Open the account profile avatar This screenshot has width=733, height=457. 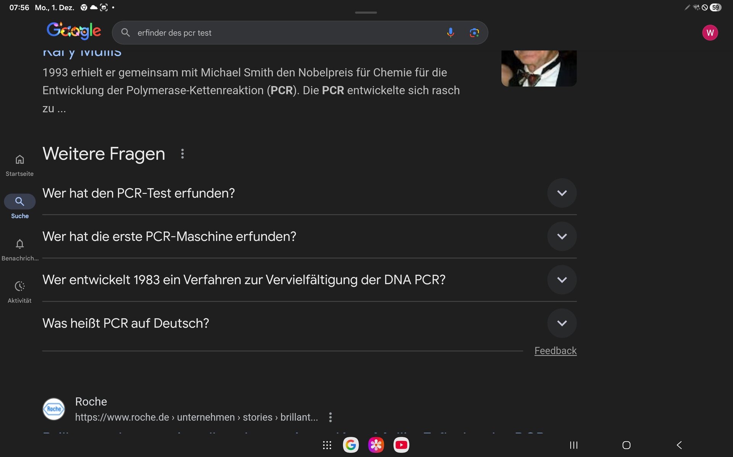coord(710,33)
